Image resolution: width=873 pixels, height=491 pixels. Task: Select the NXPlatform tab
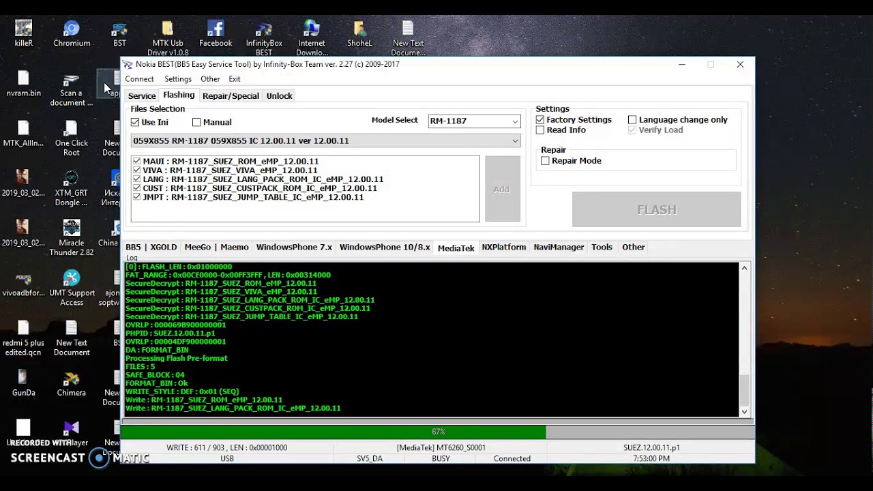(x=504, y=247)
